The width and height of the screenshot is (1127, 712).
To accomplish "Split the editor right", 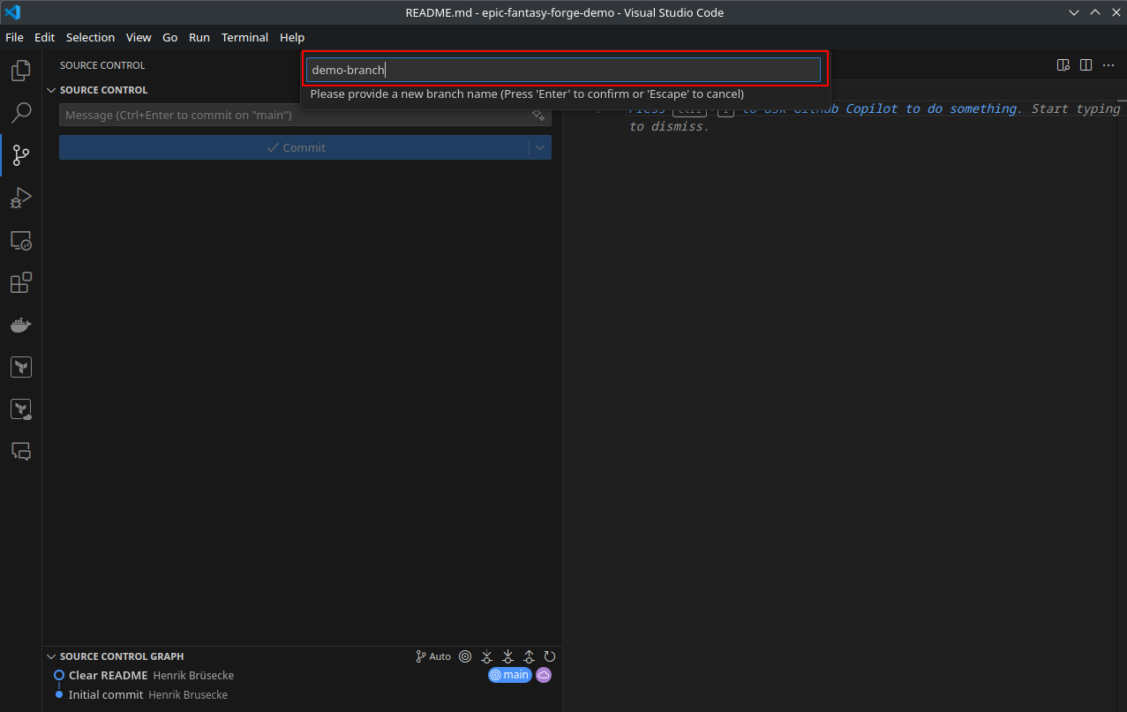I will [x=1086, y=65].
